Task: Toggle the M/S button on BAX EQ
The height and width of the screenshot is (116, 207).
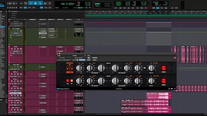Action: (x=72, y=81)
